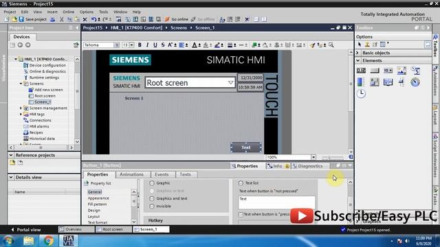Select the Slider element in Toolbox
Viewport: 440px width, 247px height.
[x=401, y=82]
